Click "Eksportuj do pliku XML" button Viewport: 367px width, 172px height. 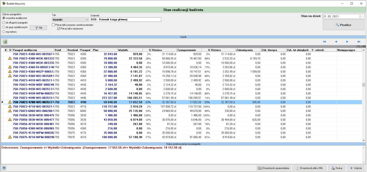310,168
